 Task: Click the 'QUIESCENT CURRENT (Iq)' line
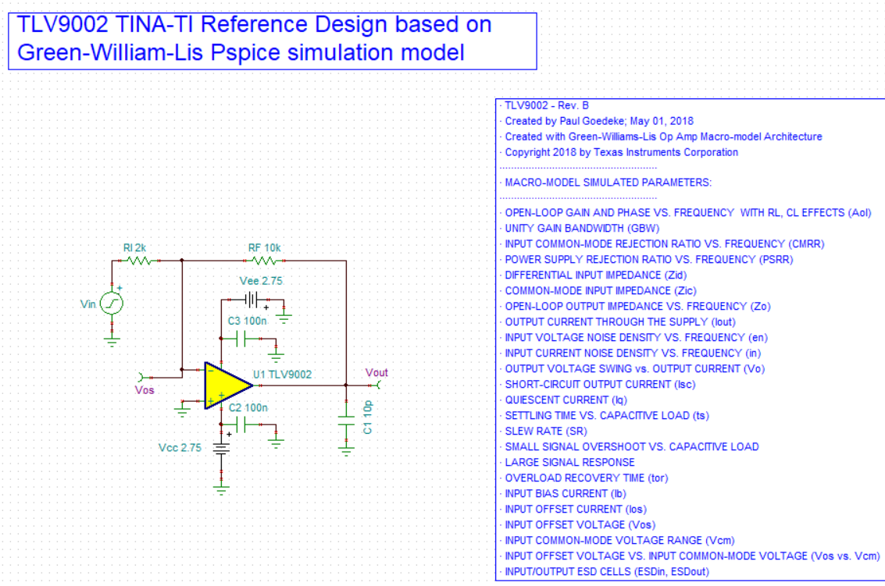(x=566, y=400)
